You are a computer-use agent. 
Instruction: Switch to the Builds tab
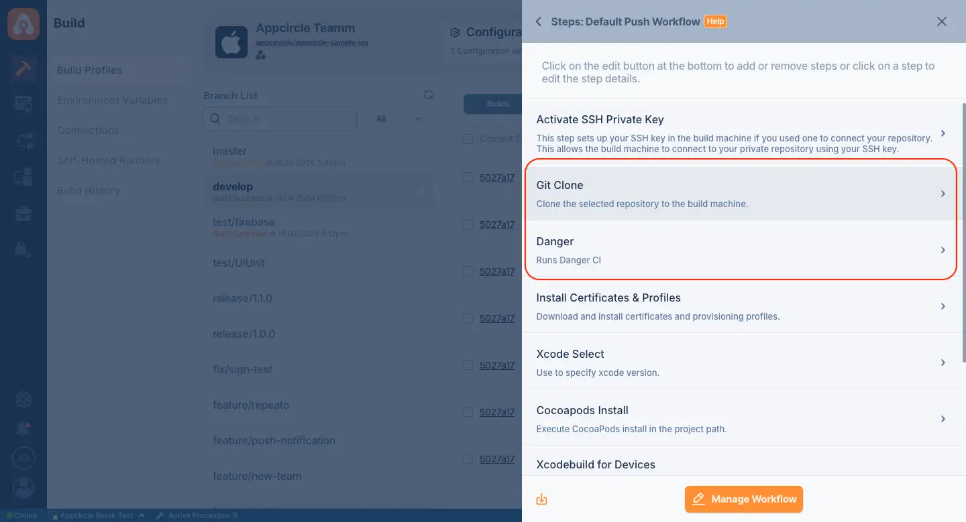click(x=498, y=104)
